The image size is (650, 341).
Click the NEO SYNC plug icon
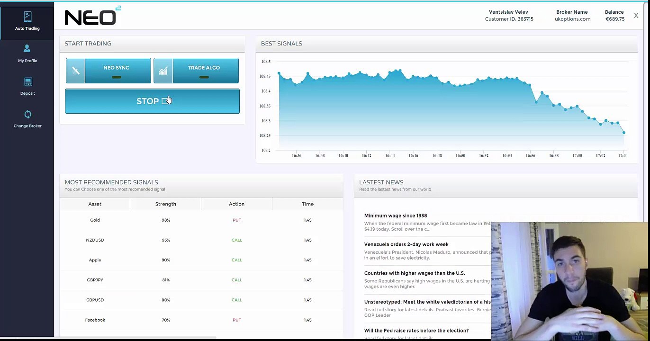(75, 71)
